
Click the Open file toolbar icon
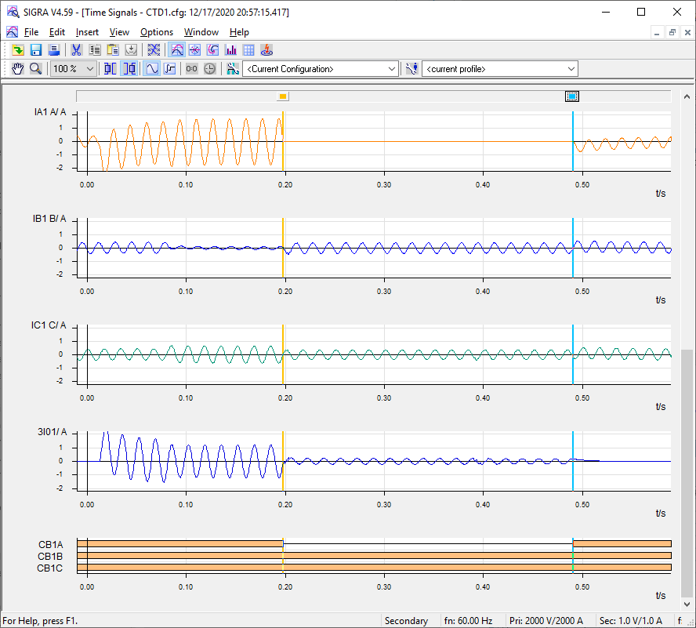17,49
